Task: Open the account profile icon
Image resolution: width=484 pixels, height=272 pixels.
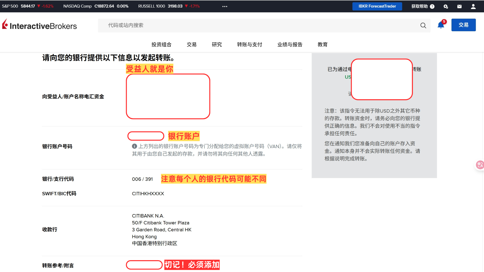Action: (x=473, y=6)
